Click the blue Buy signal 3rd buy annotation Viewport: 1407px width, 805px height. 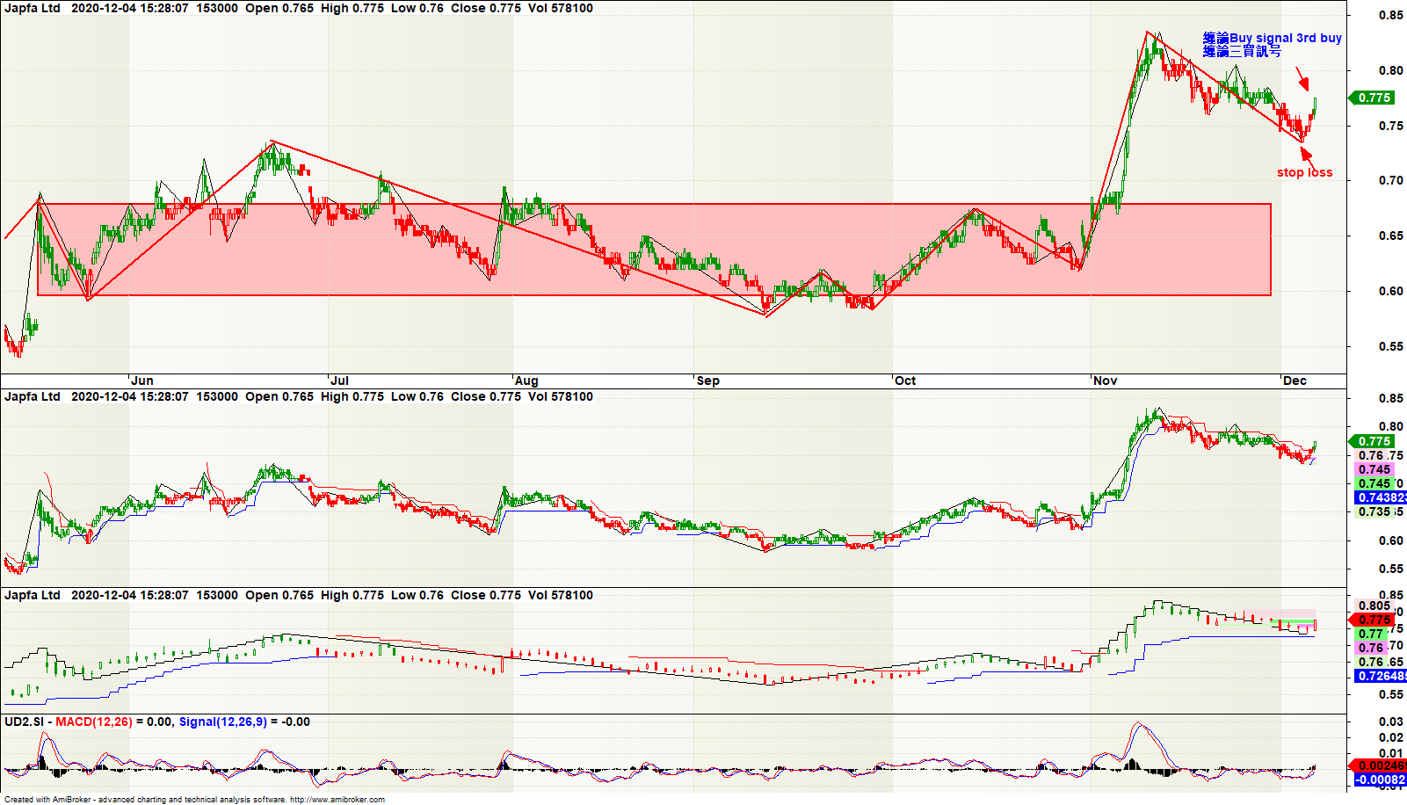coord(1286,38)
